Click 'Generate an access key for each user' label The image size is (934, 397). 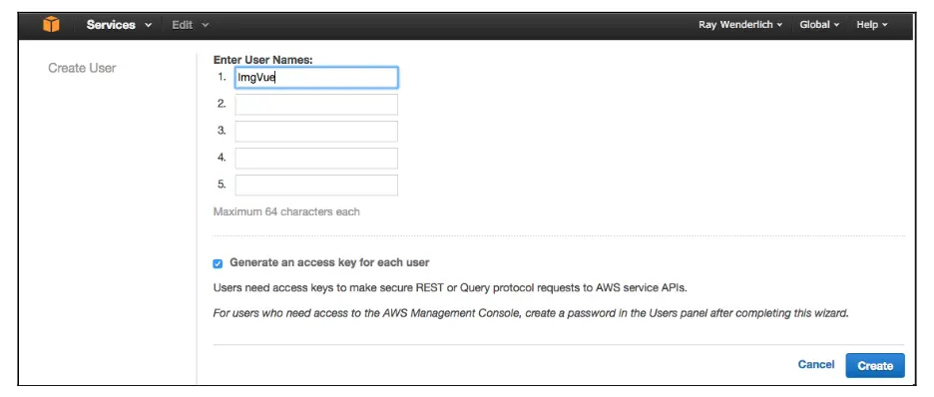[x=329, y=262]
